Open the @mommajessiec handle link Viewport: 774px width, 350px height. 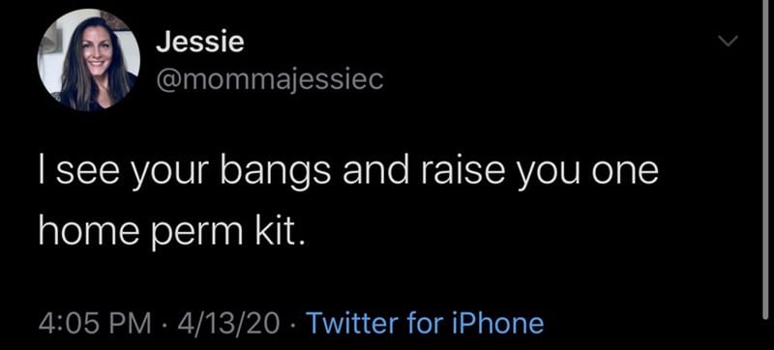tap(269, 80)
